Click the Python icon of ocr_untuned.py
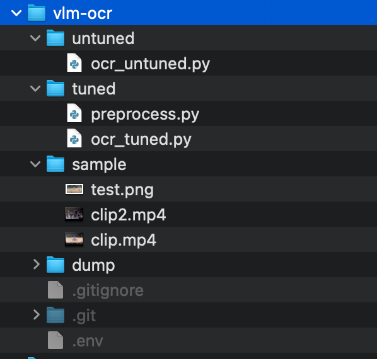Image resolution: width=377 pixels, height=359 pixels. 74,63
